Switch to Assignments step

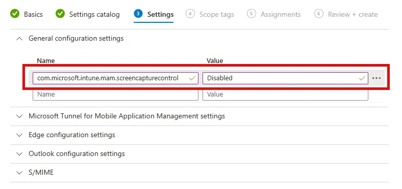pos(274,14)
